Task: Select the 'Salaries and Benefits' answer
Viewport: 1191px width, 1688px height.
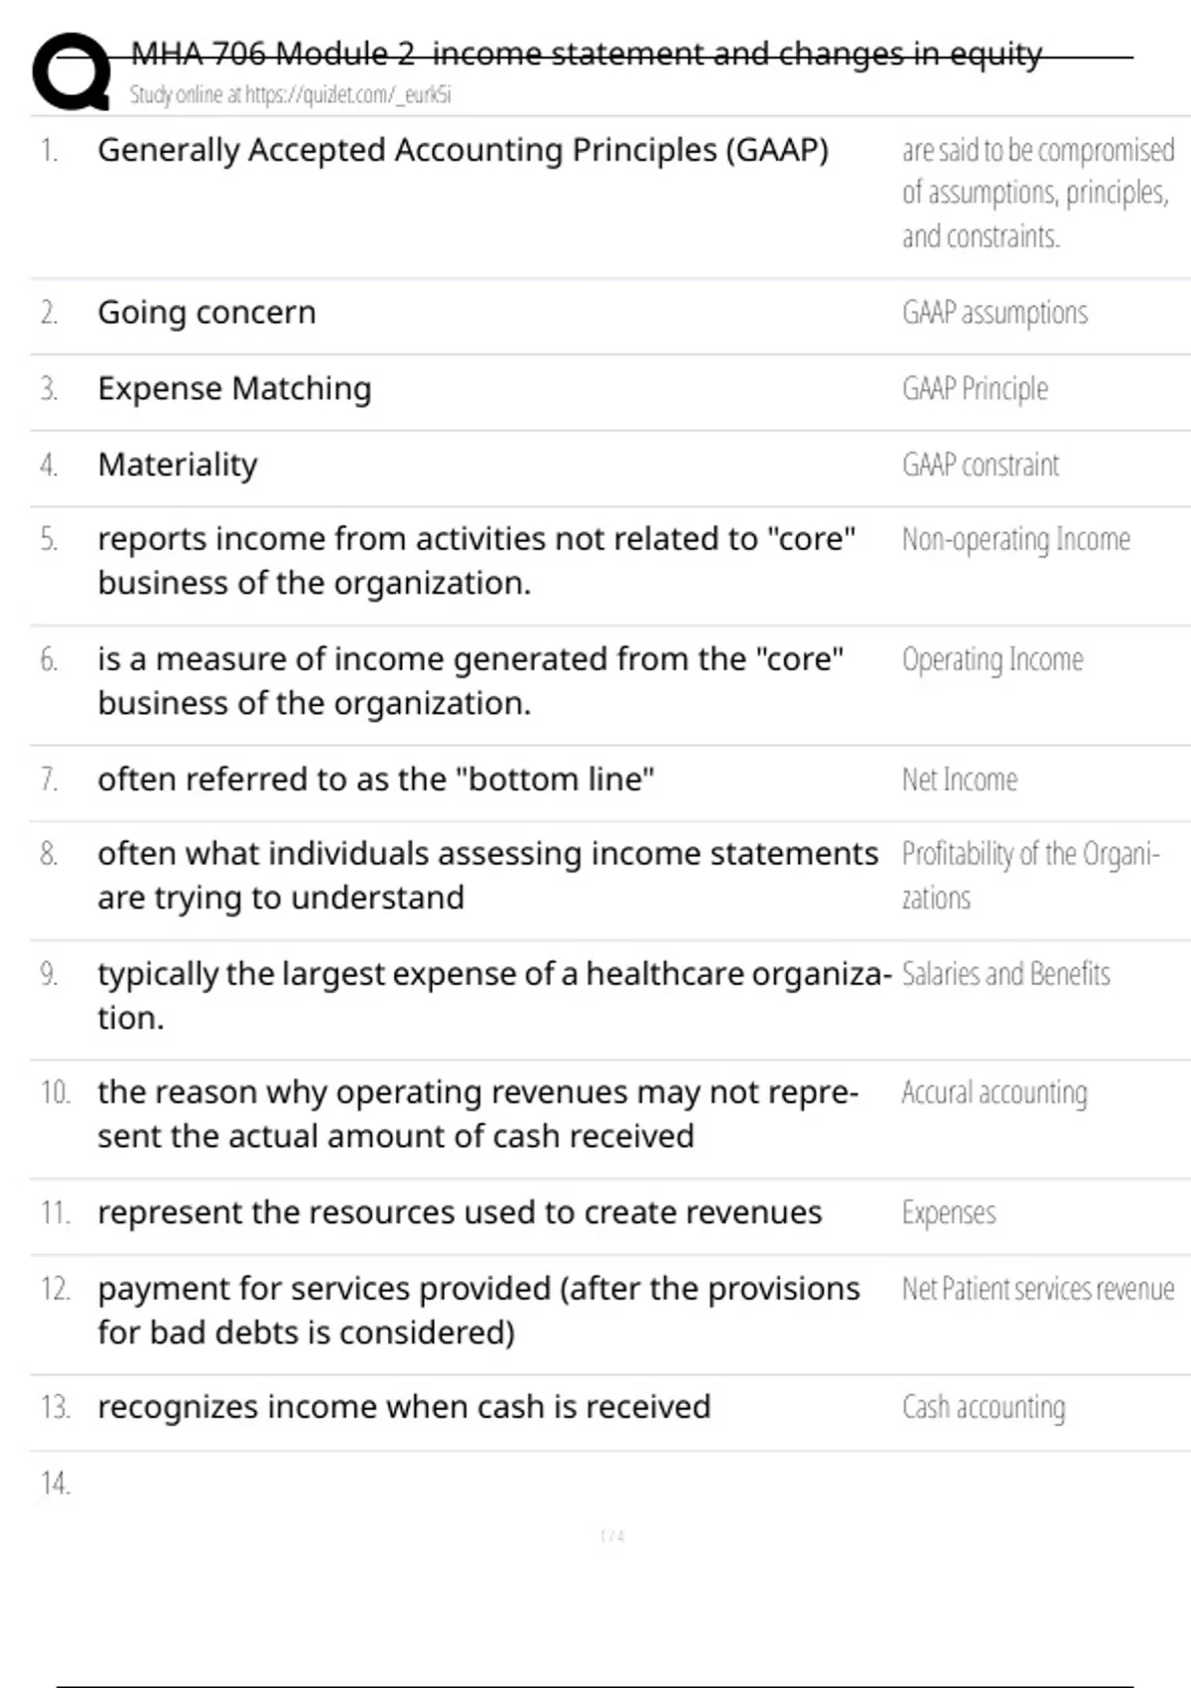Action: (x=1005, y=974)
